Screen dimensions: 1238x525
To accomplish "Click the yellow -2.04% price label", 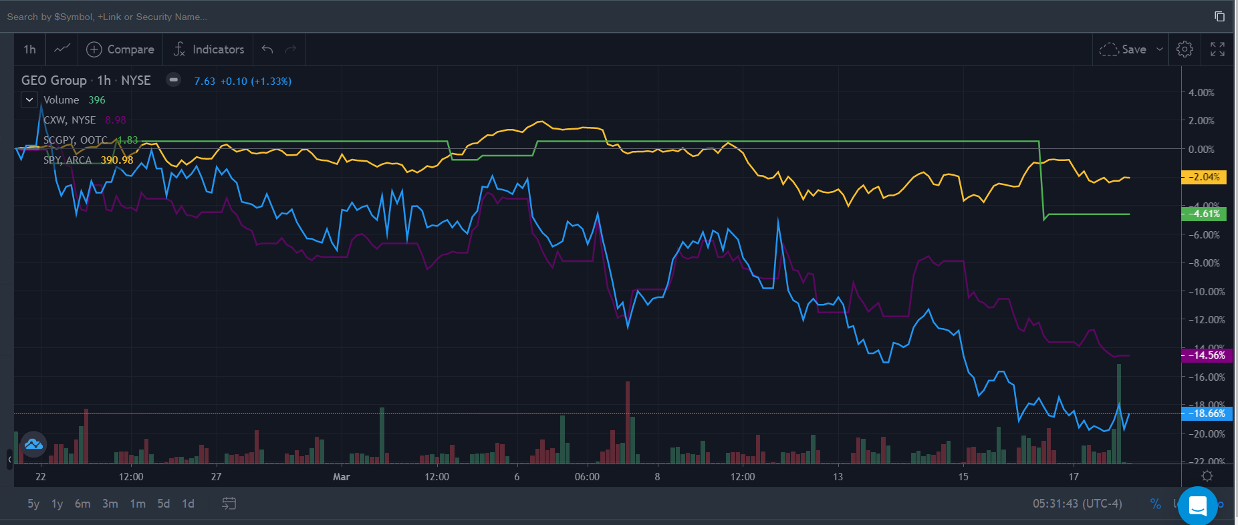I will [1205, 177].
